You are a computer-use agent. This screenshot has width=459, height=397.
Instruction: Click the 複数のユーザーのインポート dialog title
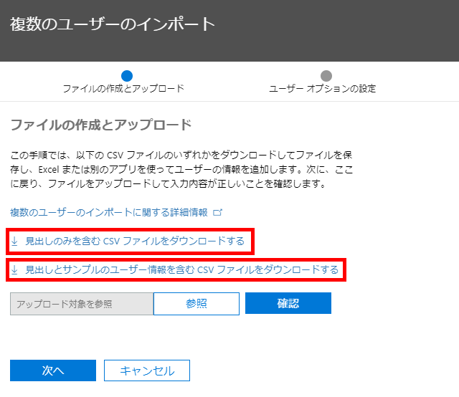pyautogui.click(x=113, y=24)
